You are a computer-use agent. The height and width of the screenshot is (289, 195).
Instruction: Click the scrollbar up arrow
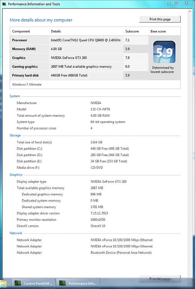(x=190, y=11)
